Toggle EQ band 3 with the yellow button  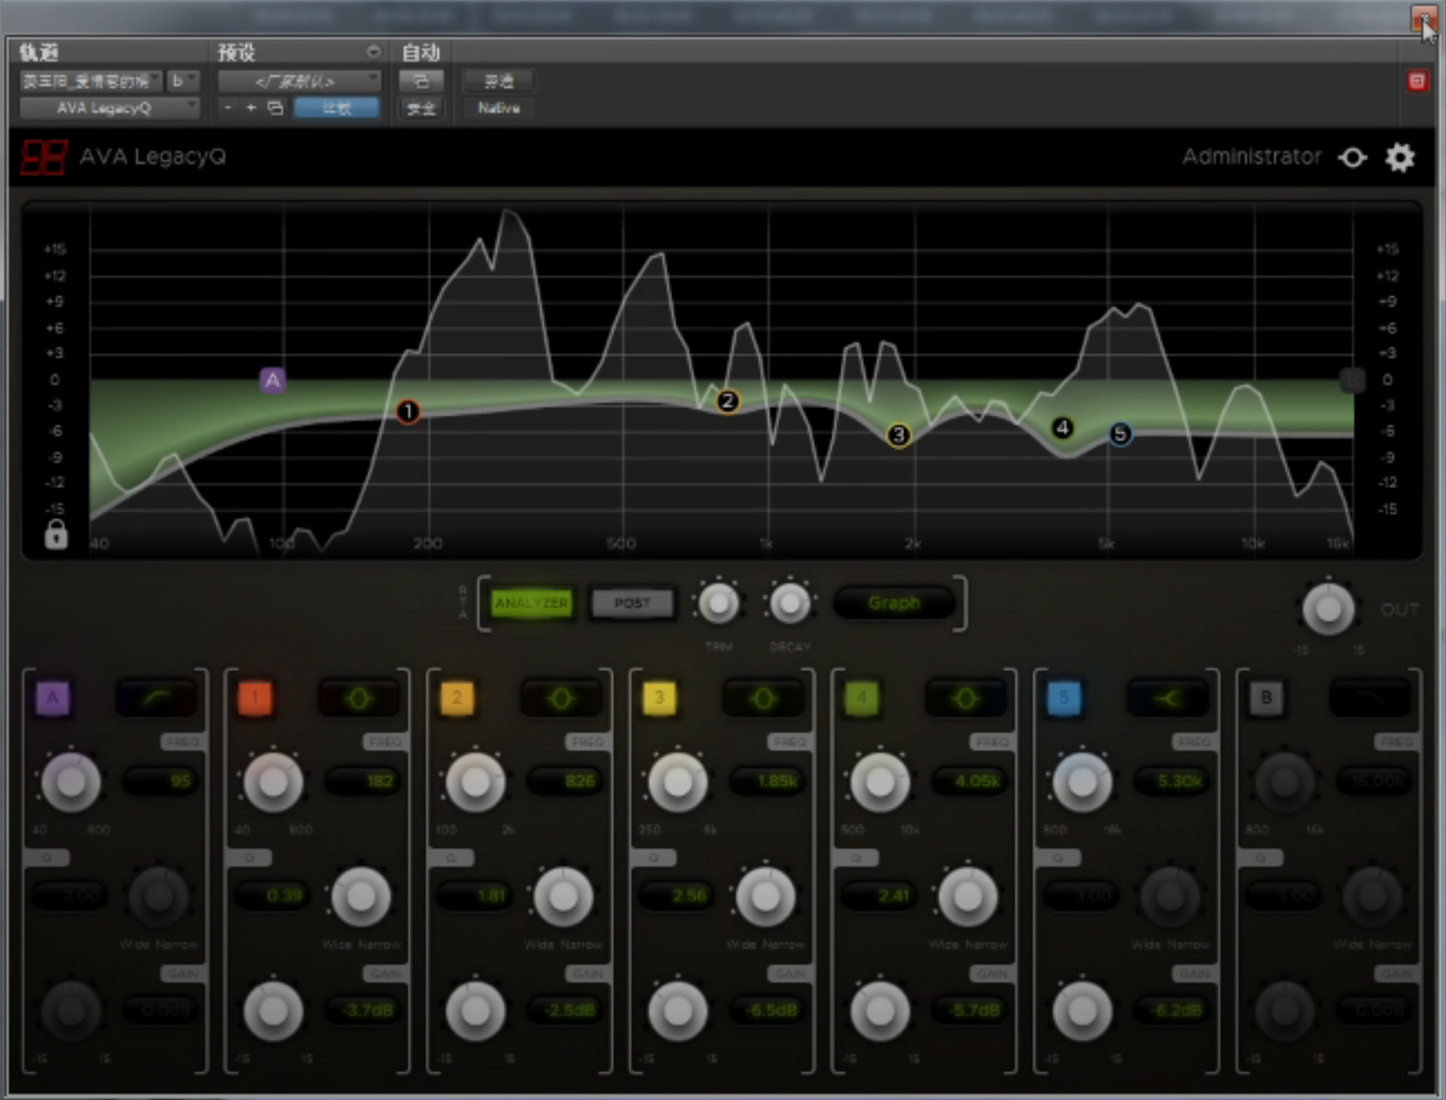659,698
